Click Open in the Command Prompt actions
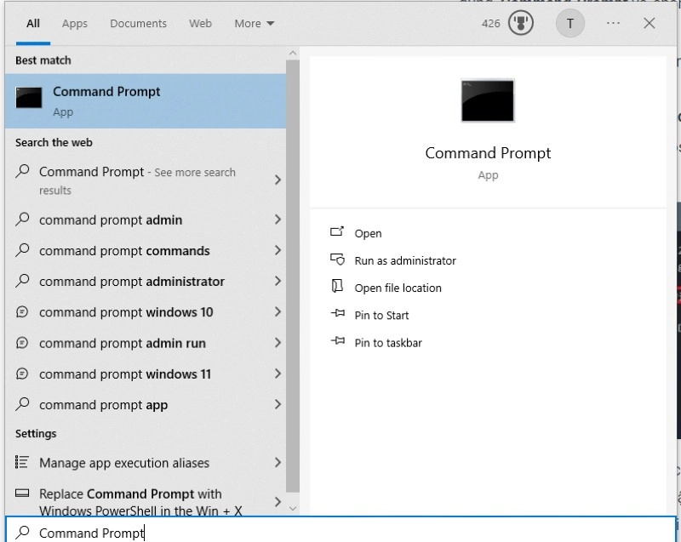Image resolution: width=681 pixels, height=542 pixels. point(368,233)
